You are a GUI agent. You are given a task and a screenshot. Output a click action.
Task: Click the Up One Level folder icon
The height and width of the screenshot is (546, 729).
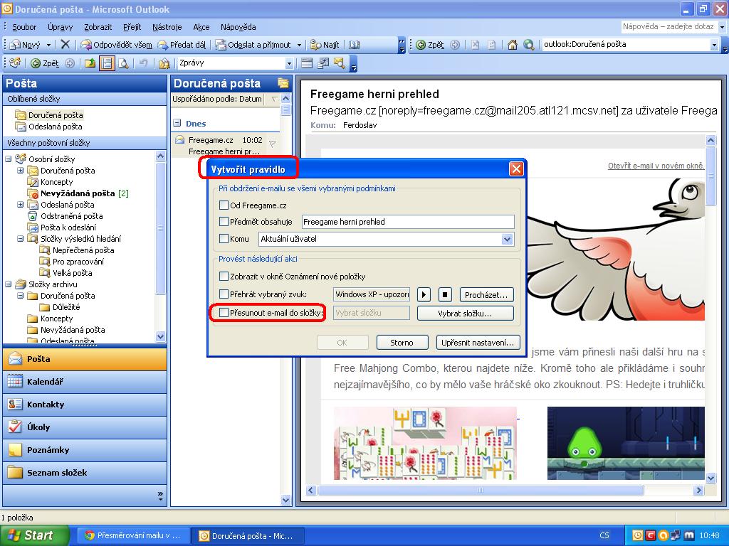tap(90, 63)
